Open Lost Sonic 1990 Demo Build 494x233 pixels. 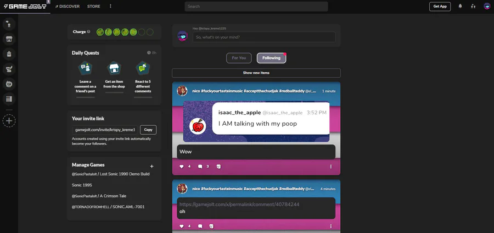coord(110,174)
